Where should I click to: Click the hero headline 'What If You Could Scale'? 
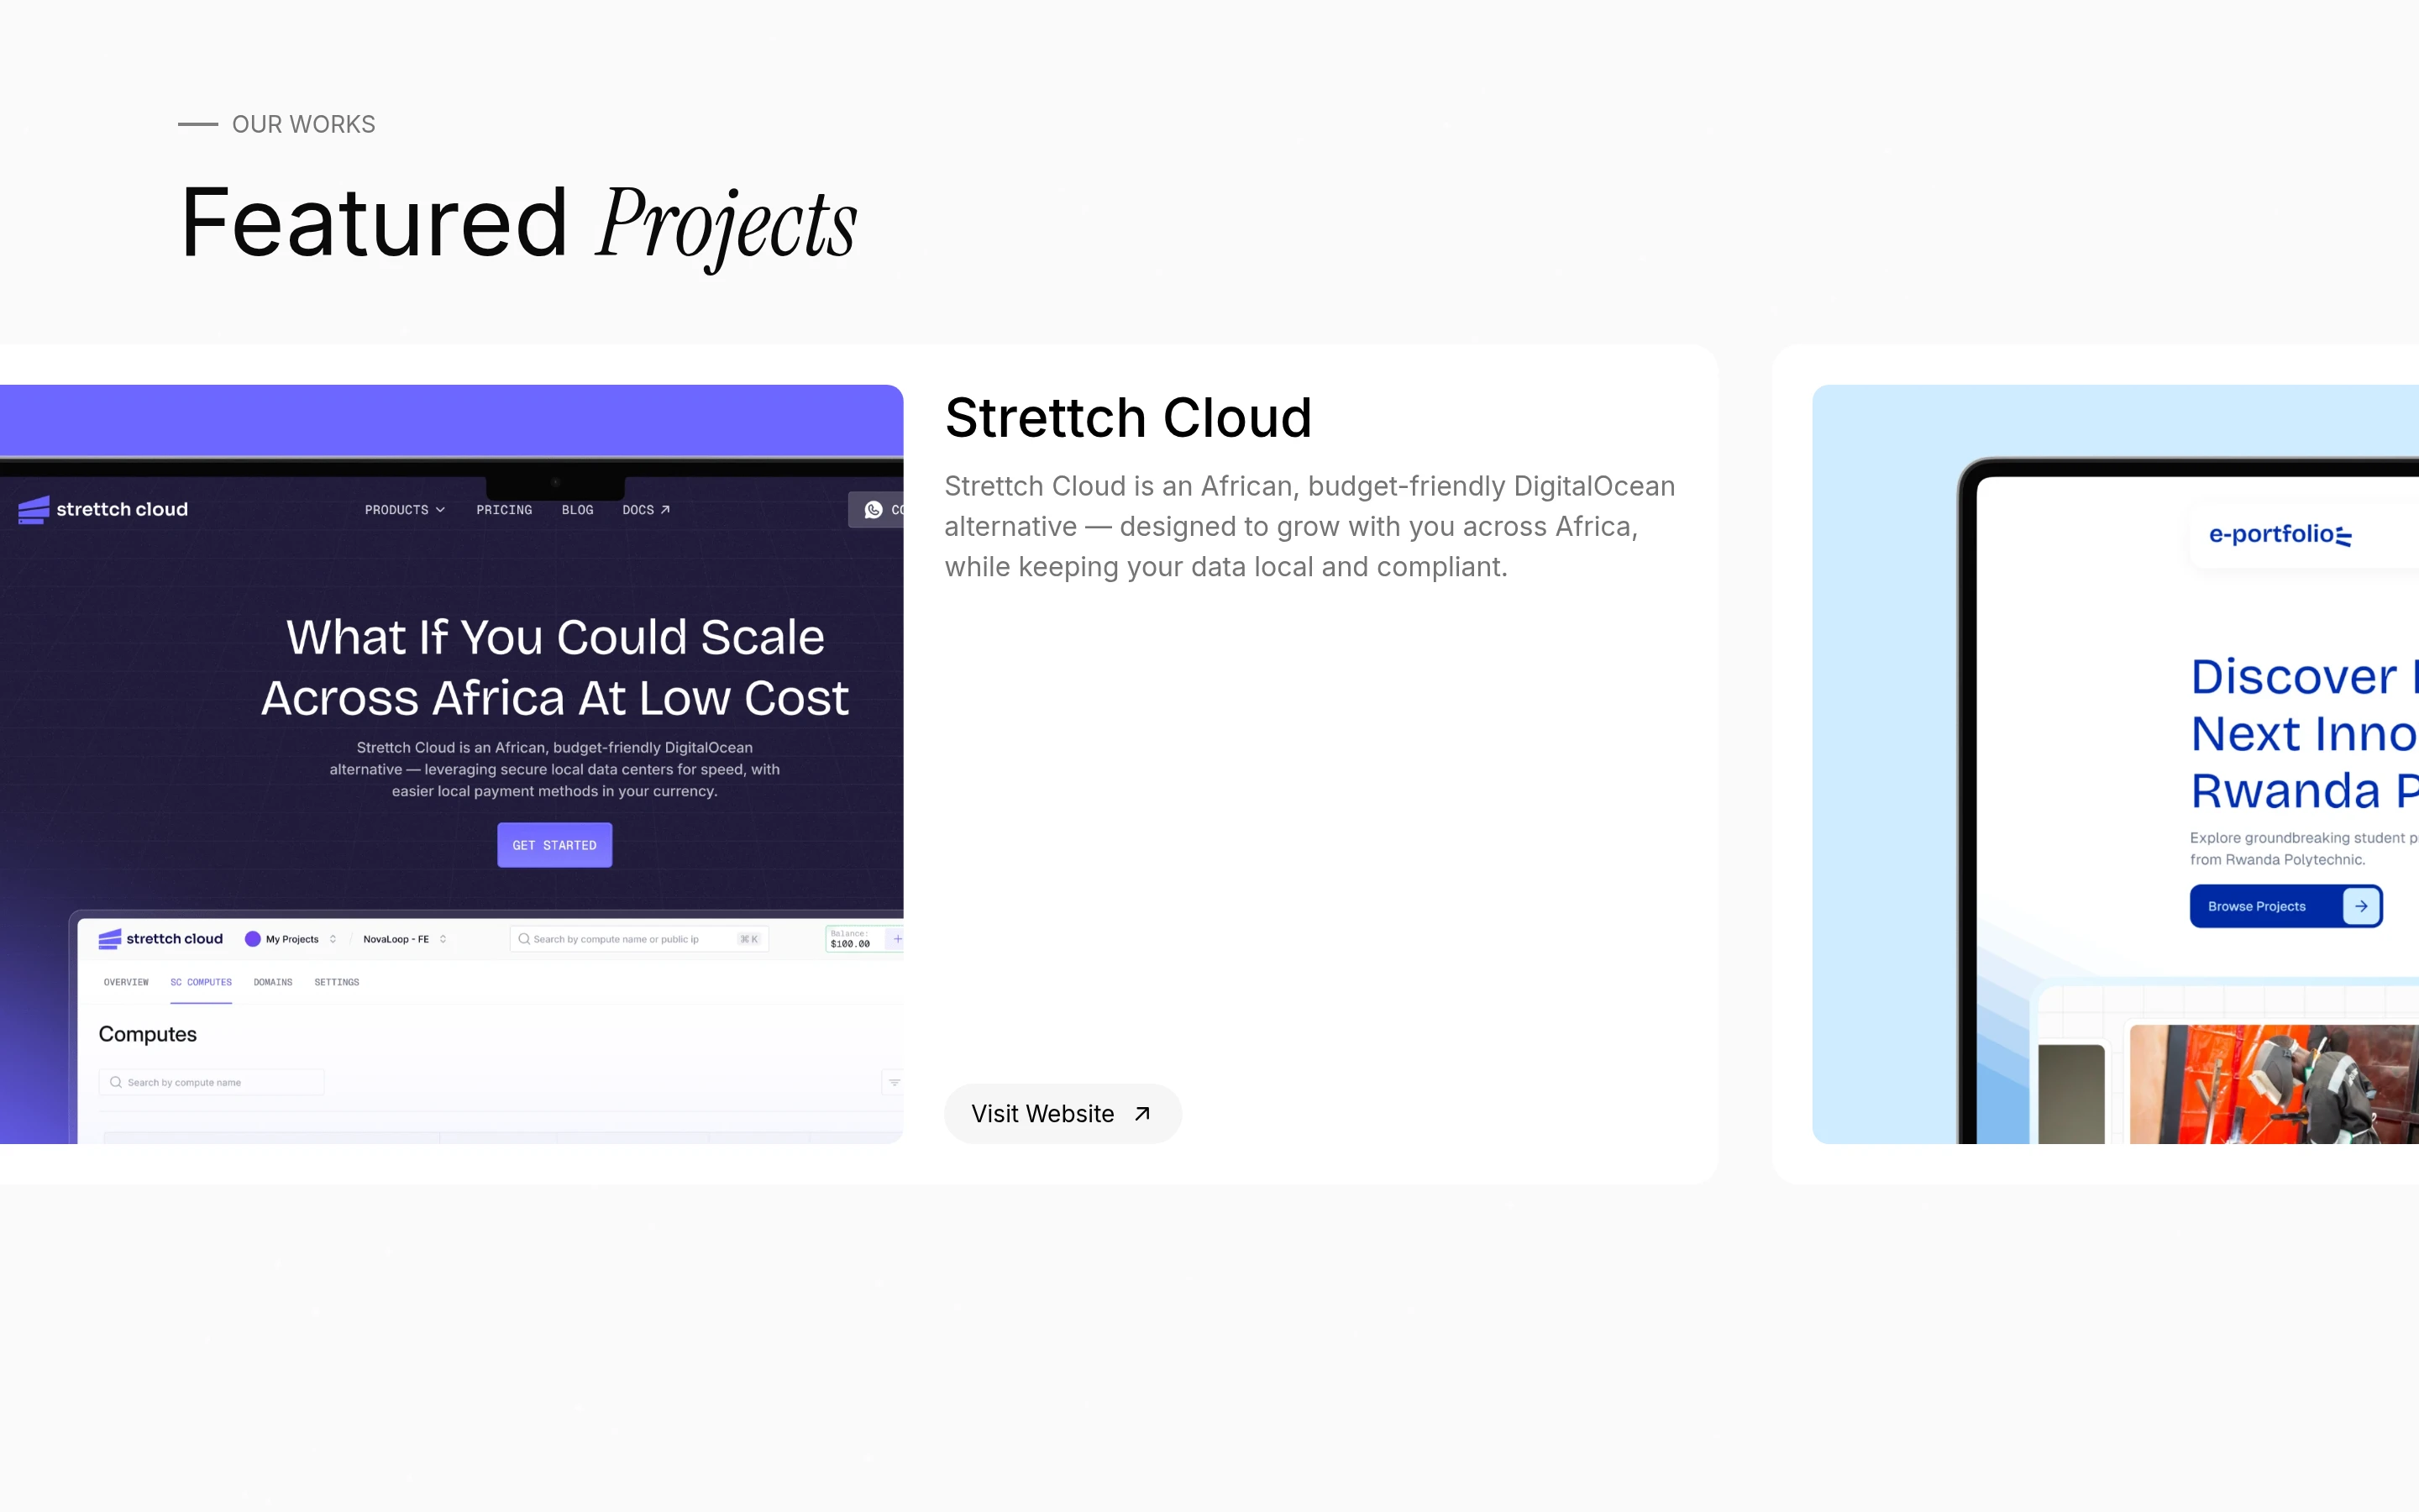point(556,637)
